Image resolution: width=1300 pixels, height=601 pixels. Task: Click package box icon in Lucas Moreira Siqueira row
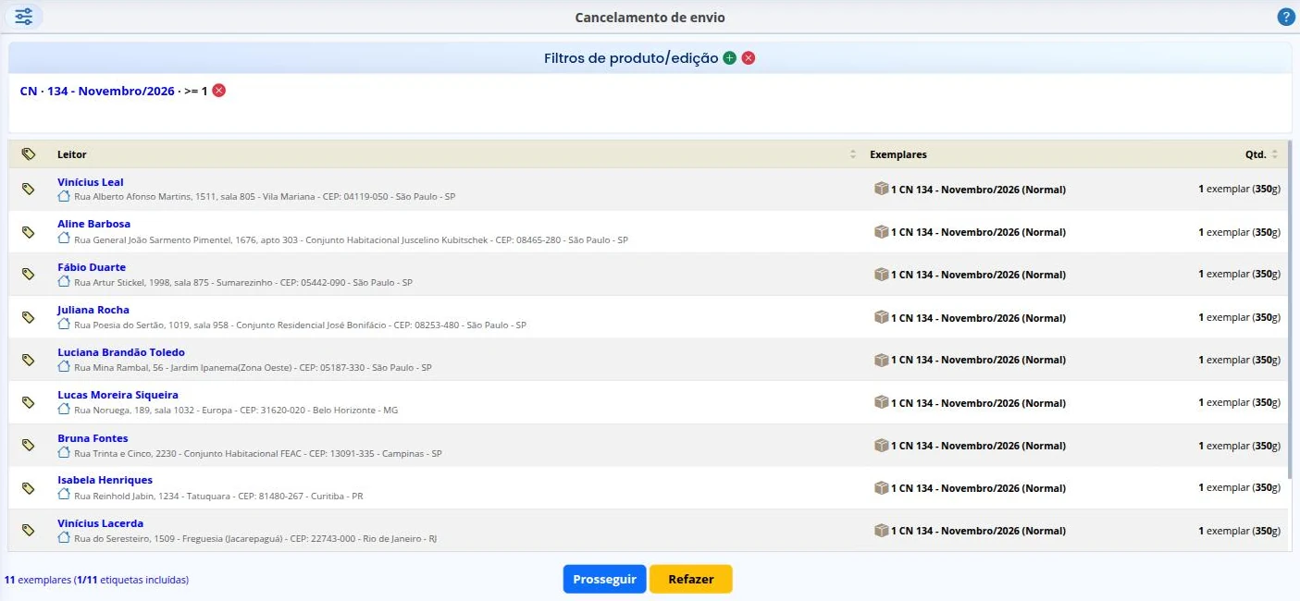point(881,402)
